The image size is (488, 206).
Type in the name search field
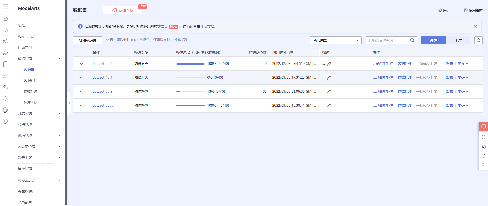click(x=388, y=40)
